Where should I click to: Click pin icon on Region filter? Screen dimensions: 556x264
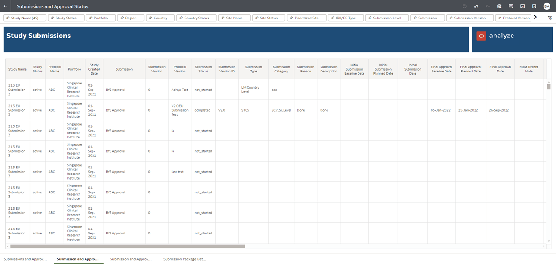click(122, 18)
